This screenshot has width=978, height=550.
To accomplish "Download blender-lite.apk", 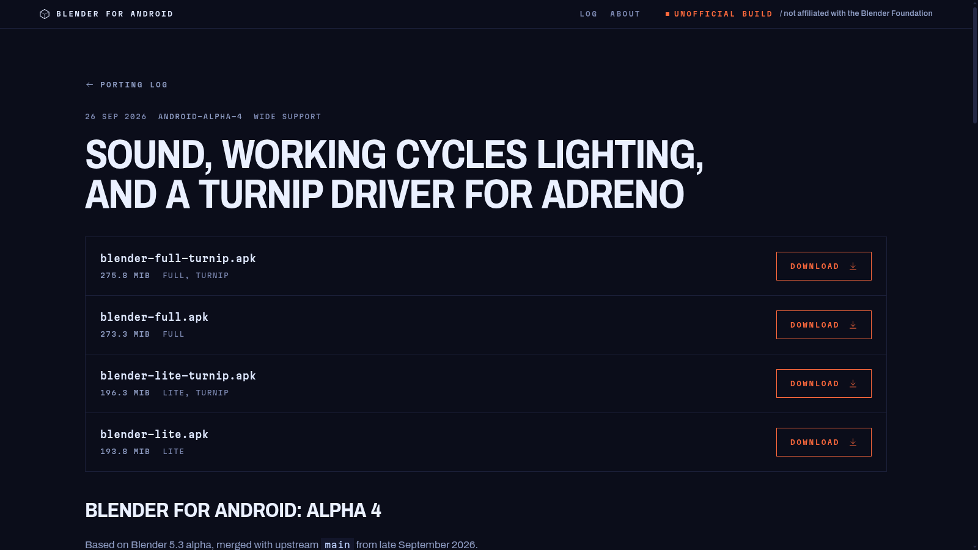I will point(823,442).
